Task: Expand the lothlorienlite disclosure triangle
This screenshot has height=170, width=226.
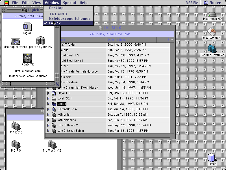Action: click(48, 120)
